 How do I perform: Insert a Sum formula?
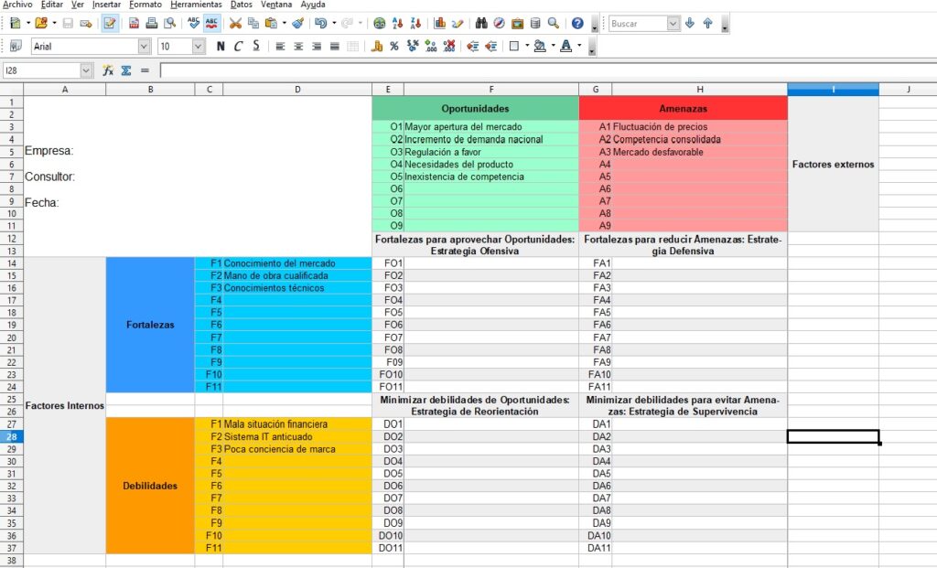pyautogui.click(x=126, y=70)
